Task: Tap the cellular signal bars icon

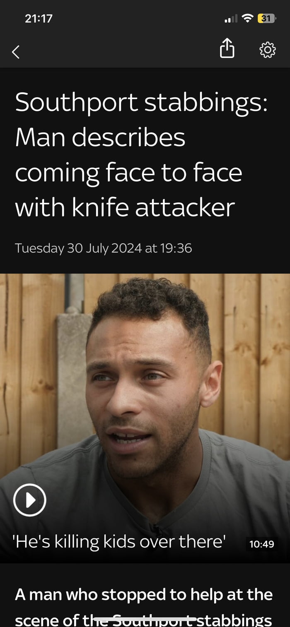Action: 231,19
